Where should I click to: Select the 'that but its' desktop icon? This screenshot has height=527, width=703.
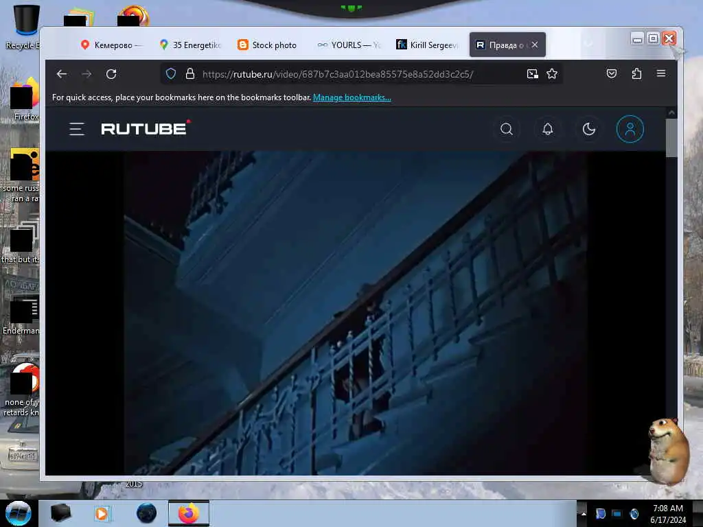point(21,243)
